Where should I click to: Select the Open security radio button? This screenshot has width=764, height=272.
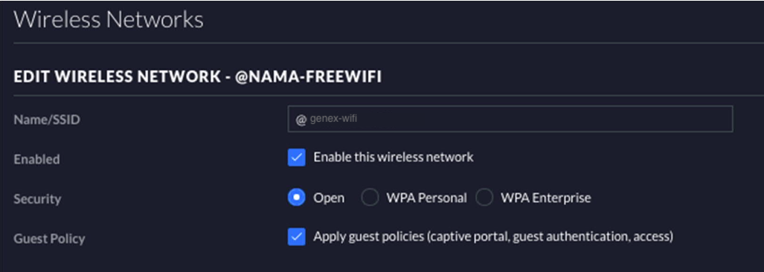(x=296, y=198)
